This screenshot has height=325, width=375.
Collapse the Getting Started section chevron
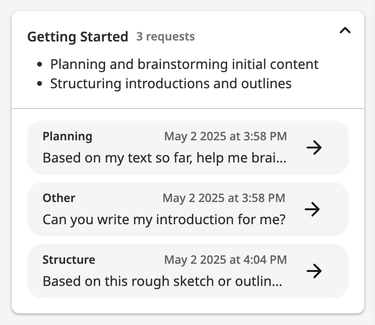(345, 30)
